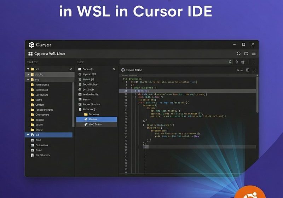Screen dimensions: 283x198
Task: Close the Cockbats file list panel
Action: 114,69
